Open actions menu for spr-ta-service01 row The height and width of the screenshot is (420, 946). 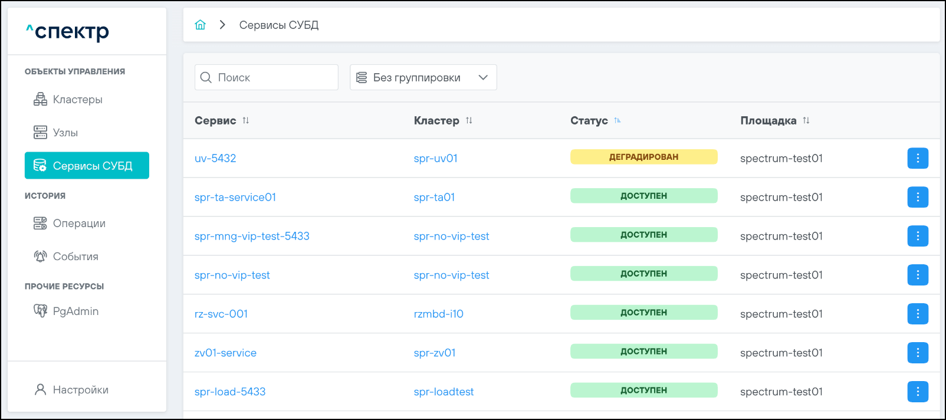coord(917,197)
